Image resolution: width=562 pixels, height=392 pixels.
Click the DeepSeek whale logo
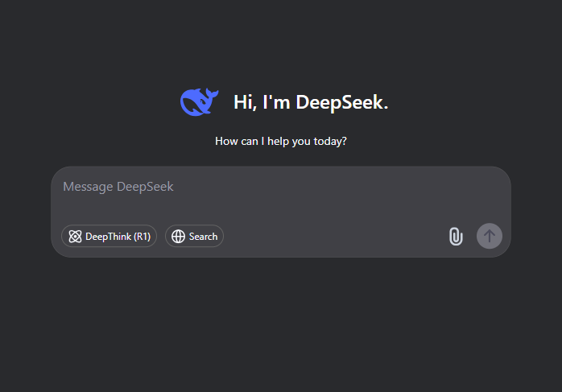(x=200, y=101)
